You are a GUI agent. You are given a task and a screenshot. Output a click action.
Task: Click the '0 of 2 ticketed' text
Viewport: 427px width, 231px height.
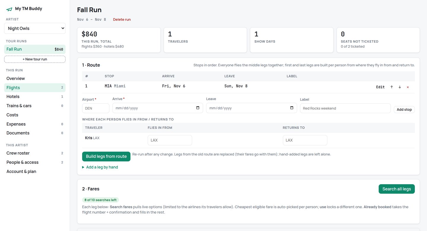[x=353, y=46]
